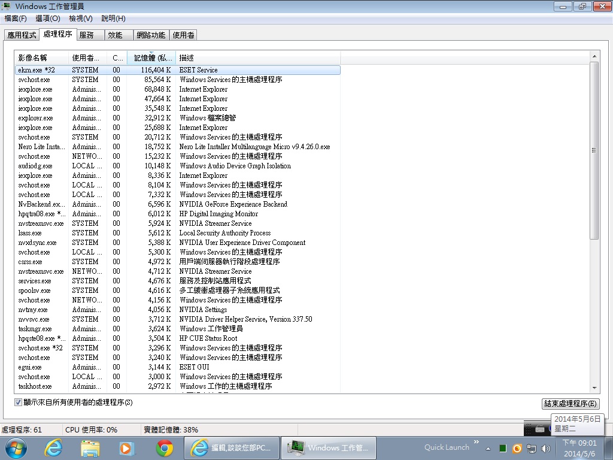The height and width of the screenshot is (460, 613).
Task: Select the audiodg.exe process row
Action: (x=177, y=166)
